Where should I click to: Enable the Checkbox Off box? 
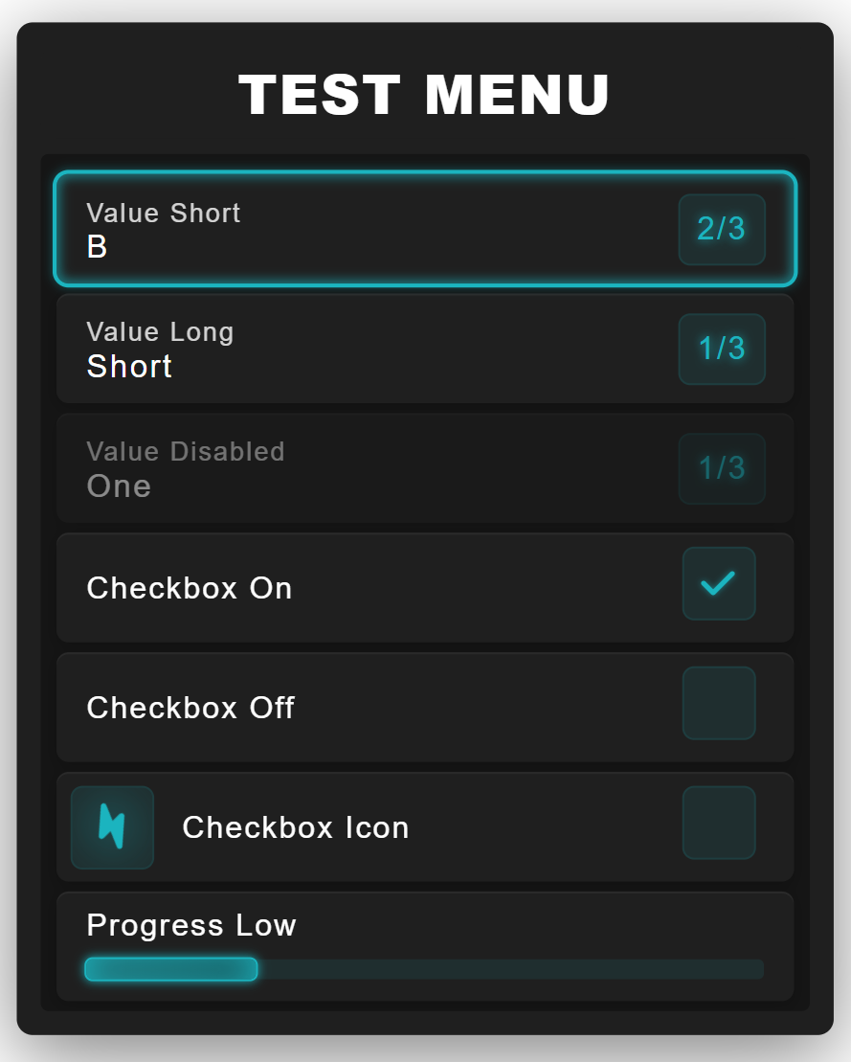click(x=719, y=704)
